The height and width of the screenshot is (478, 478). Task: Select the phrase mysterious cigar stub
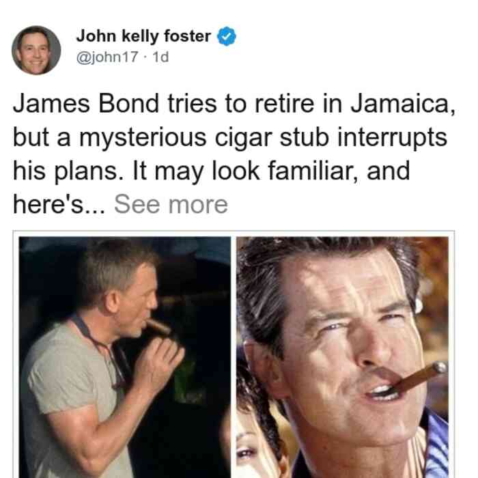coord(204,138)
